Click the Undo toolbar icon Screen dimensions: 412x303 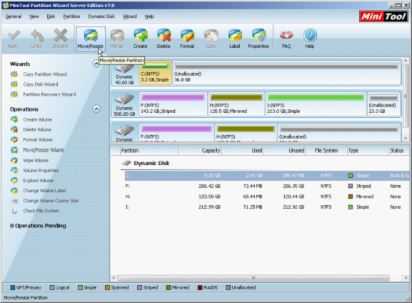[37, 39]
